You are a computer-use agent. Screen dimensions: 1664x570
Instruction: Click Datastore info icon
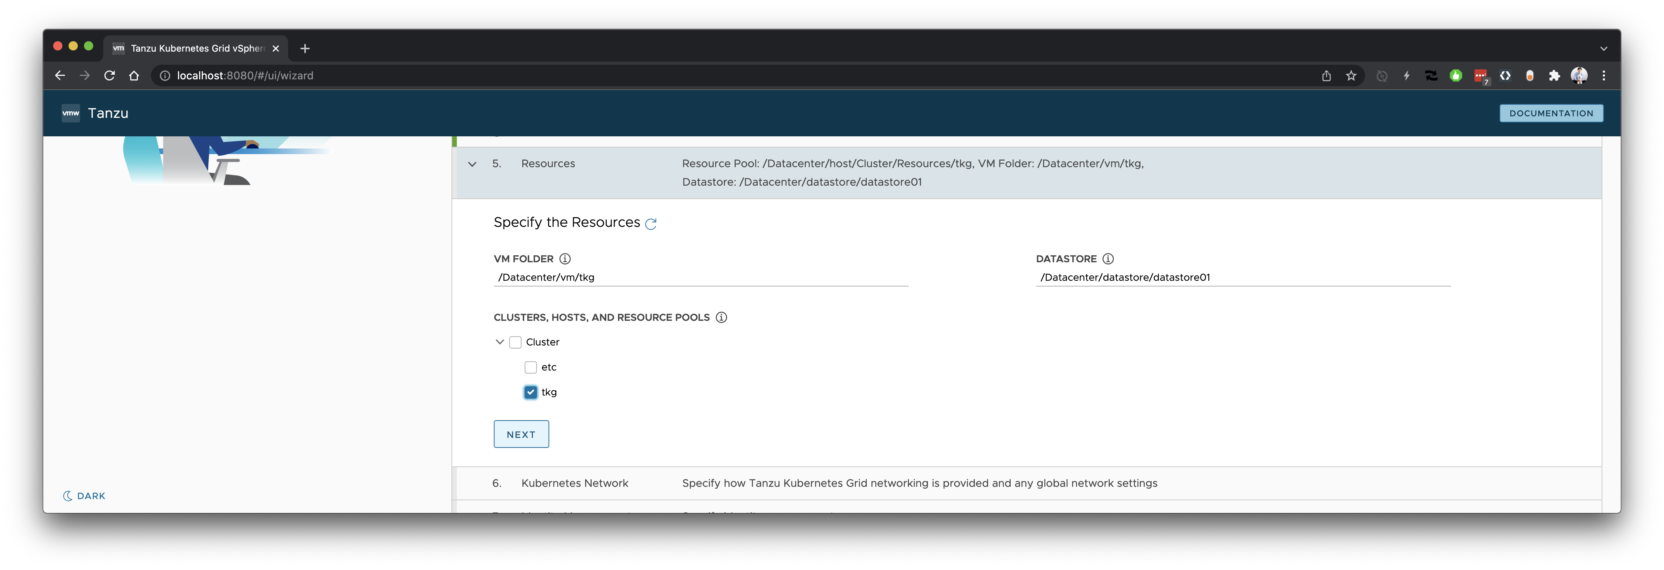pos(1108,259)
